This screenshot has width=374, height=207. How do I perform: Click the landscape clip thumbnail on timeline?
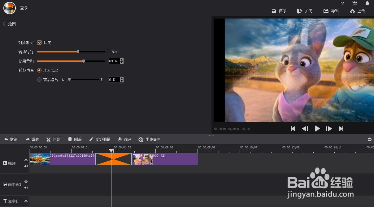(x=40, y=159)
